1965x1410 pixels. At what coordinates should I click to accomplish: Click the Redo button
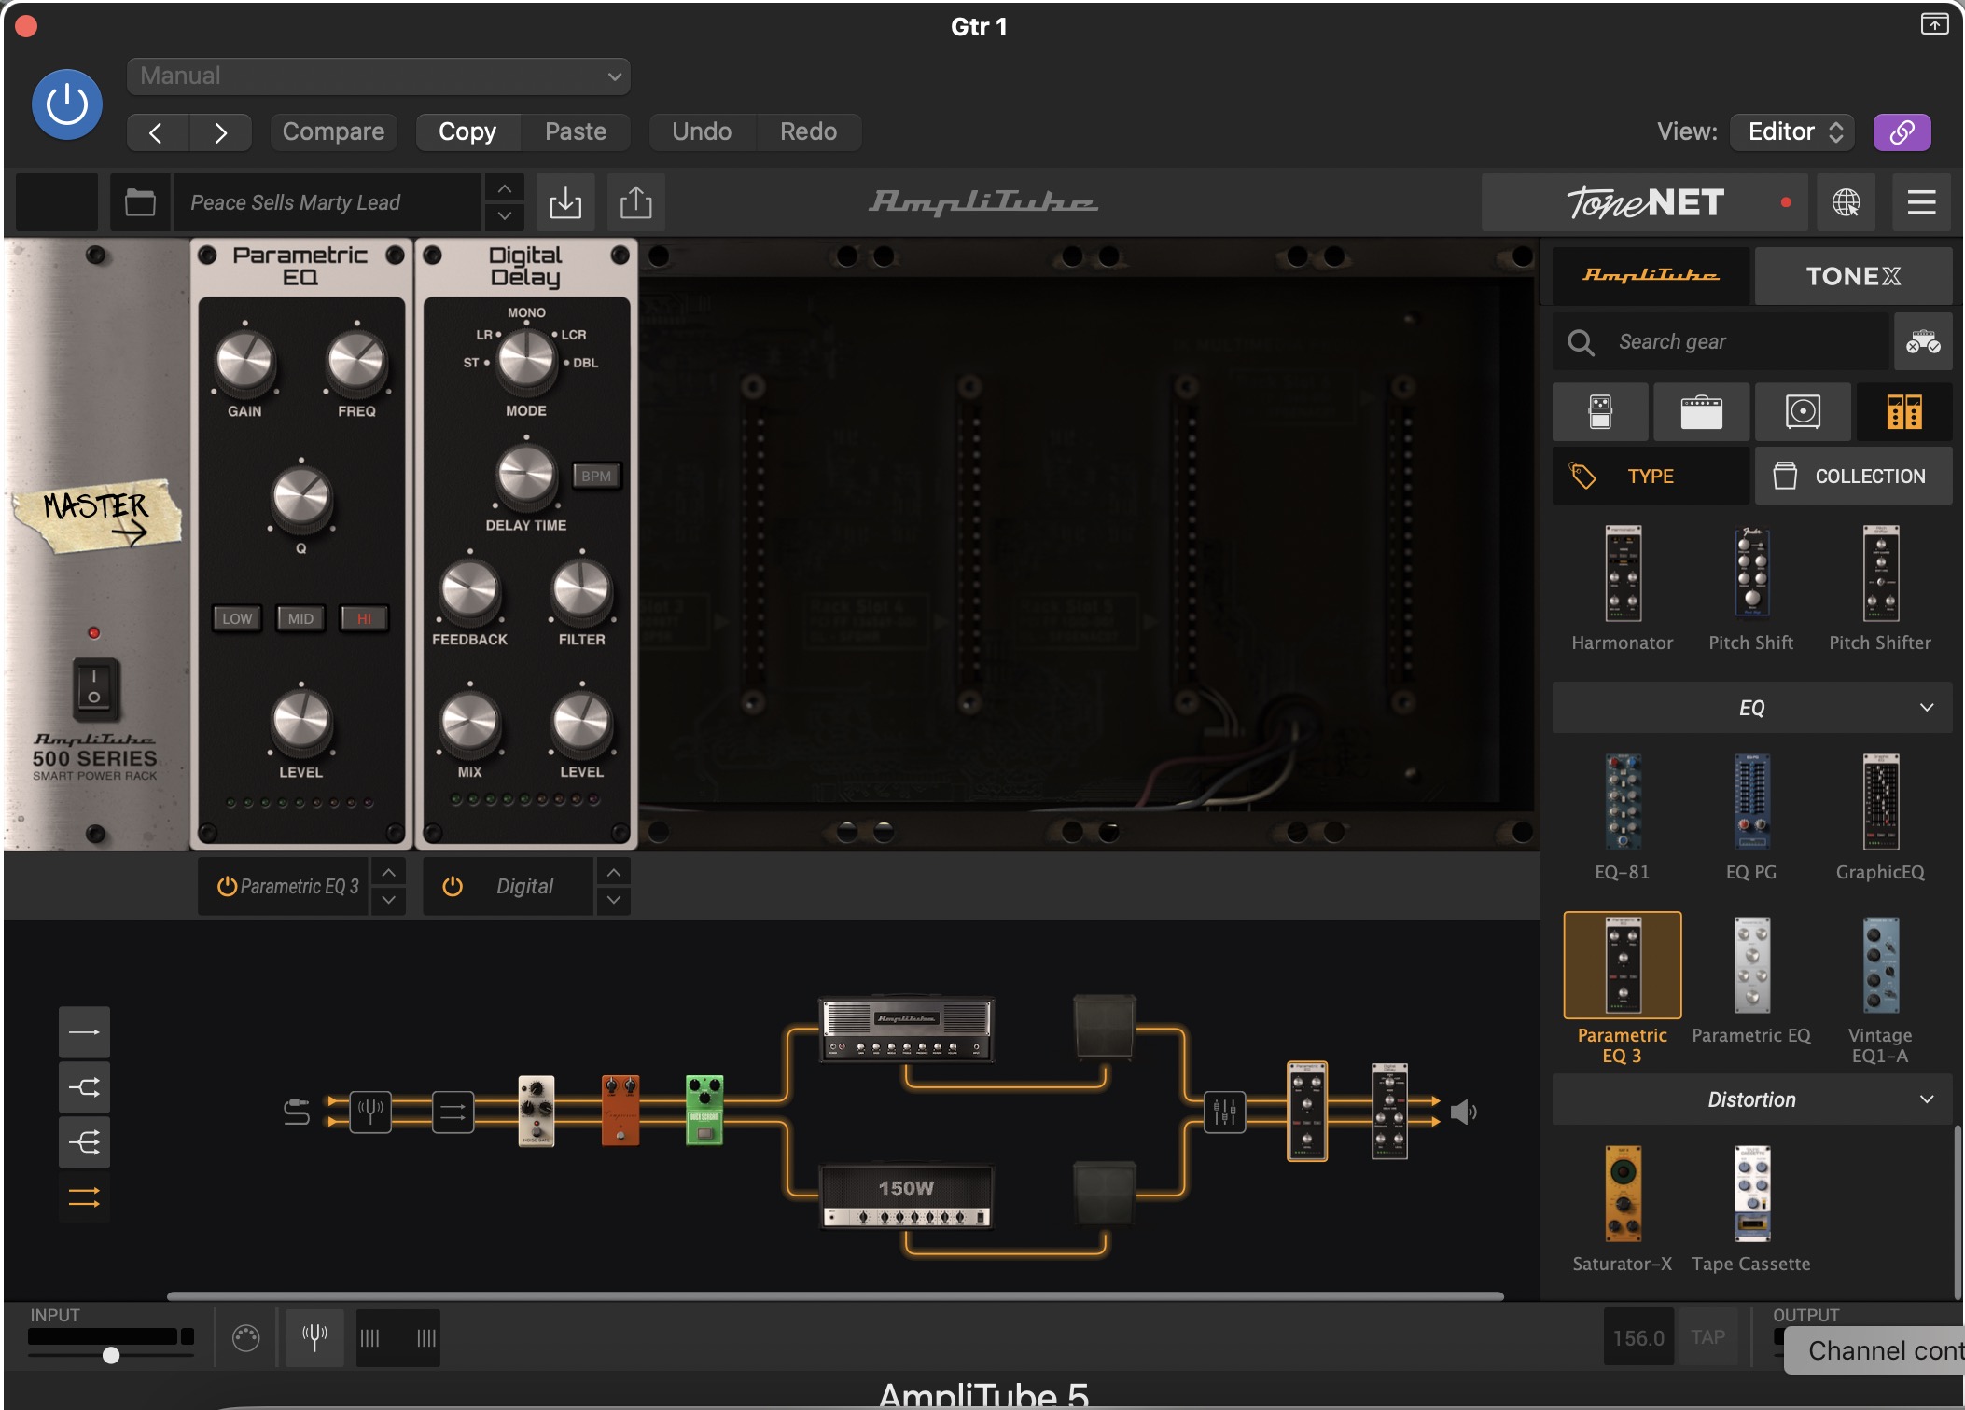click(x=808, y=131)
